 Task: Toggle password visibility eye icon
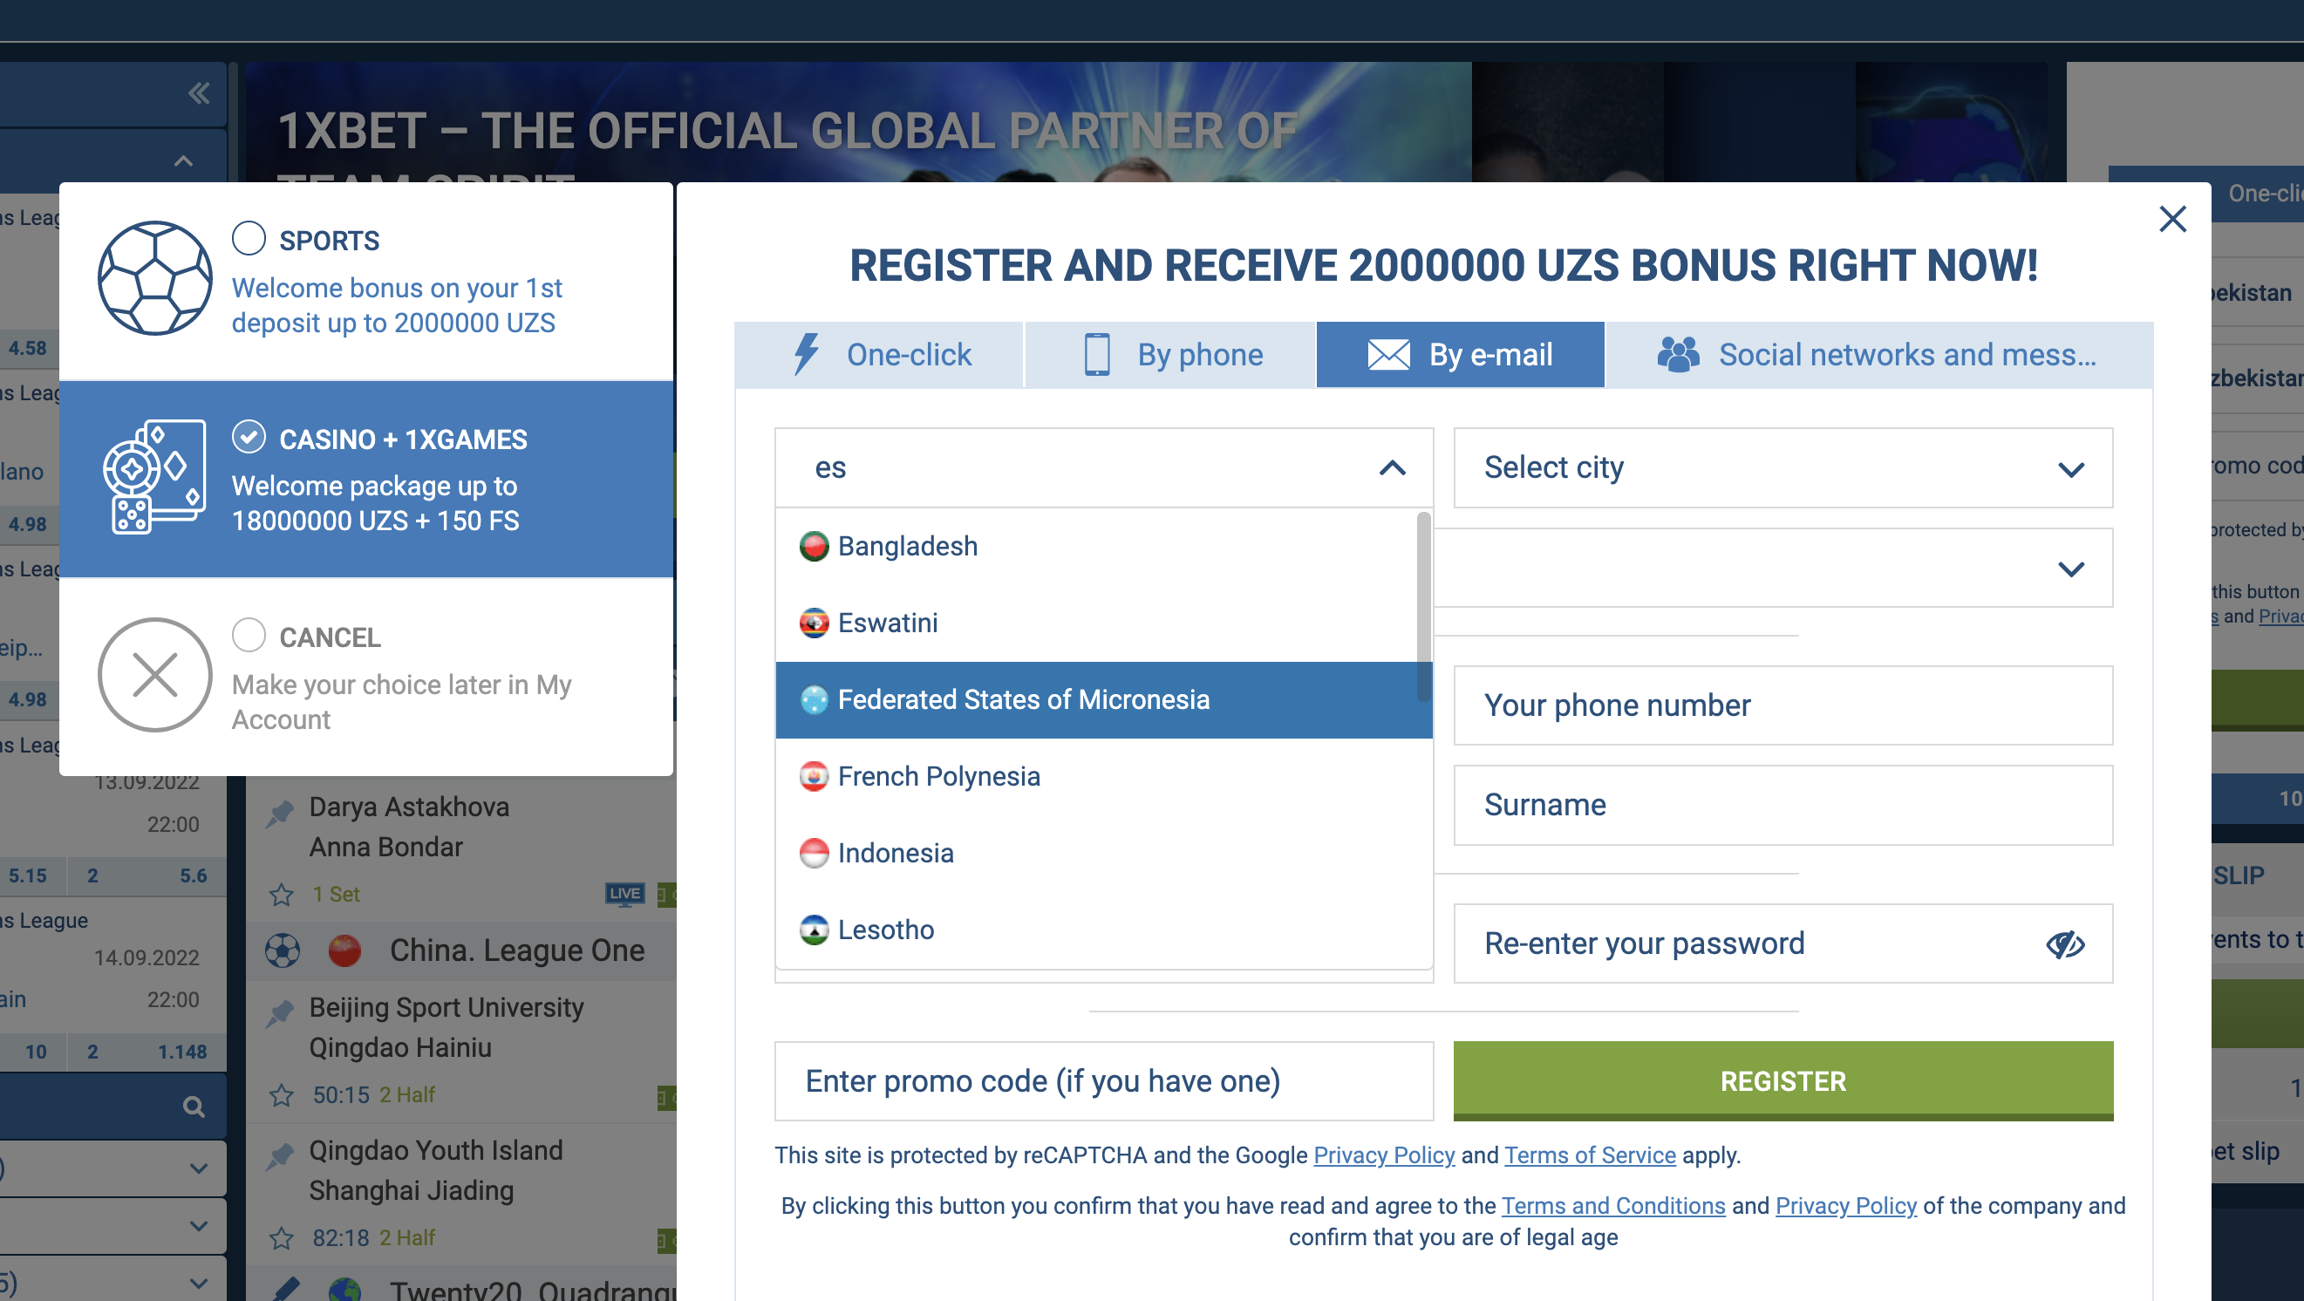pos(2064,944)
